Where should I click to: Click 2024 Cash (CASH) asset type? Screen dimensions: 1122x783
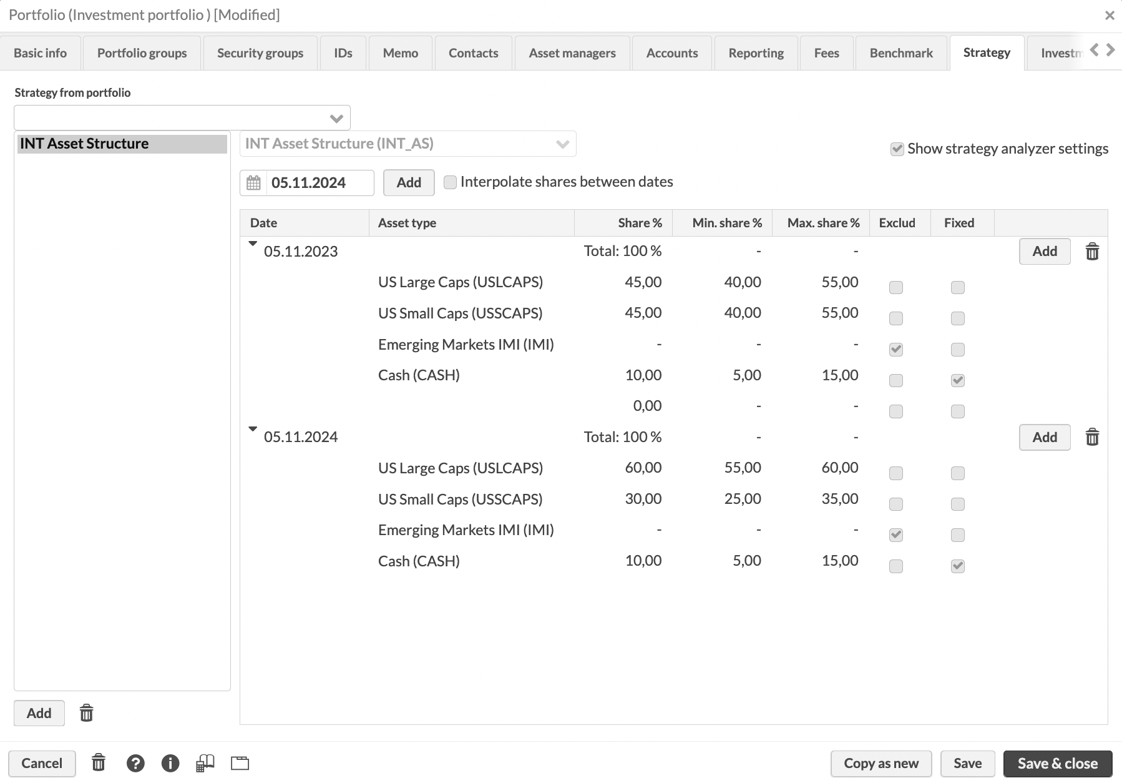point(419,561)
